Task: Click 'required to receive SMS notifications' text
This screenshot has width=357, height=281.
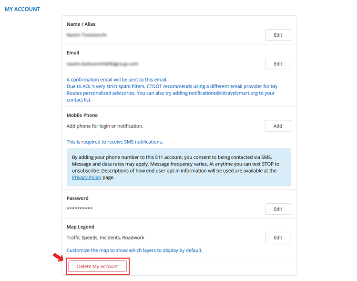Action: [x=115, y=142]
